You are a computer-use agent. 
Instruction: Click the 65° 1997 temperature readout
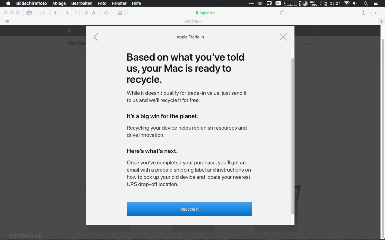314,3
